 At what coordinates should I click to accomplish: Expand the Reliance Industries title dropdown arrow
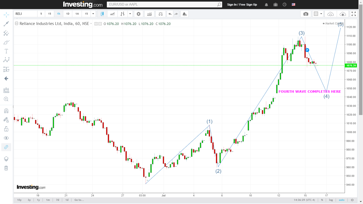91,24
